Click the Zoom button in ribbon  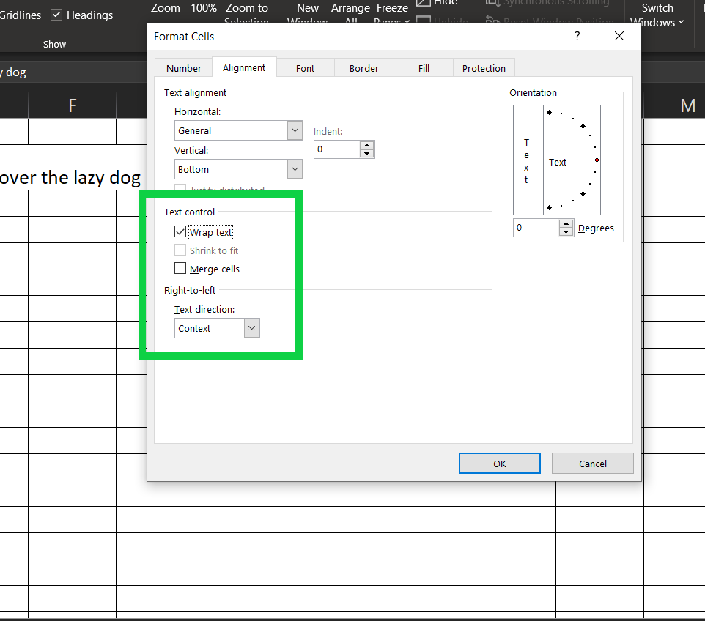pos(165,8)
